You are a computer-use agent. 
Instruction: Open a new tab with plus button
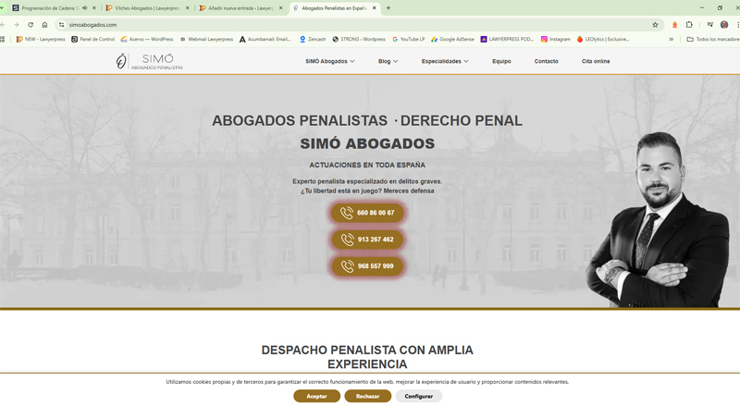(388, 8)
